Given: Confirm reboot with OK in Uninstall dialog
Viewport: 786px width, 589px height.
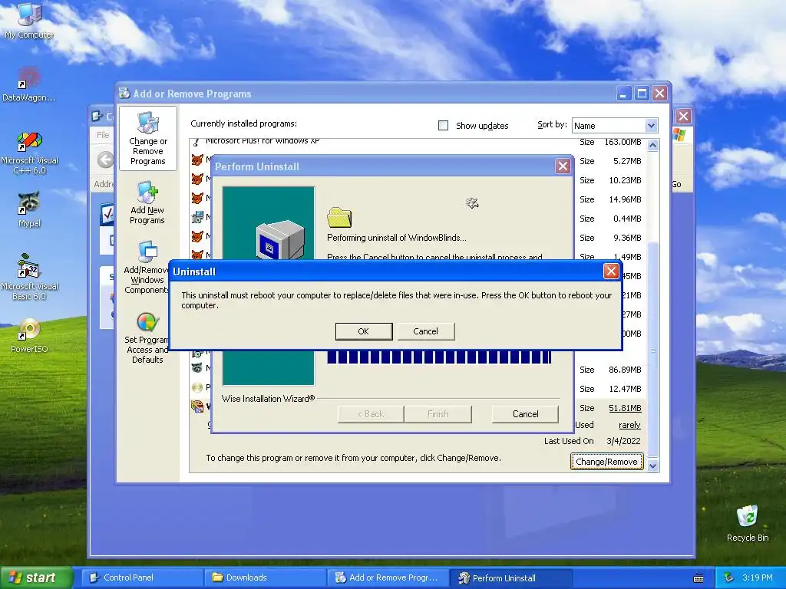Looking at the screenshot, I should [x=363, y=331].
